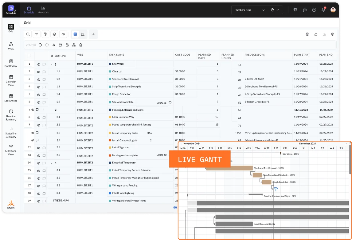Viewport: 352px width, 240px height.
Task: Open Milestone View in the sidebar
Action: click(x=11, y=150)
